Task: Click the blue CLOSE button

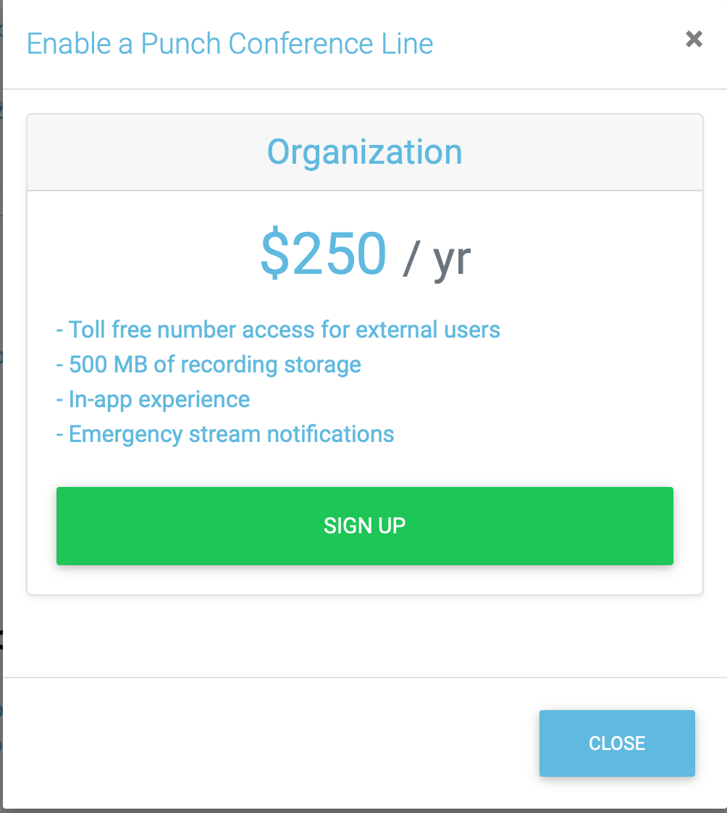Action: 617,743
